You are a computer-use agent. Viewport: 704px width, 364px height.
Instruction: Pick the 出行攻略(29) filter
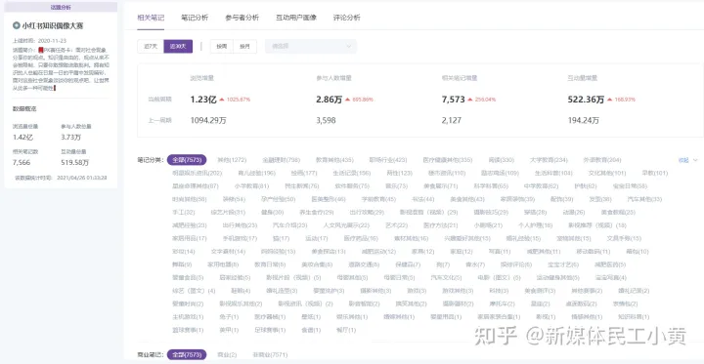[367, 212]
